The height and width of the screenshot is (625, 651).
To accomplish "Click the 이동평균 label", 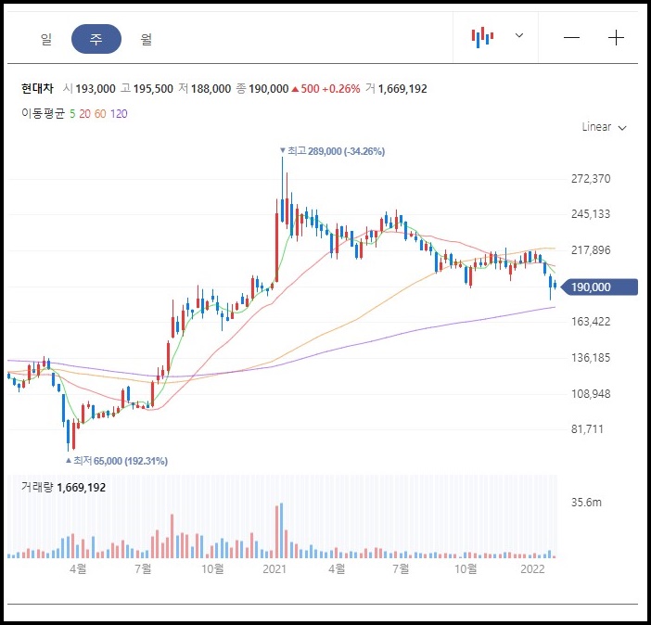I will pos(44,114).
